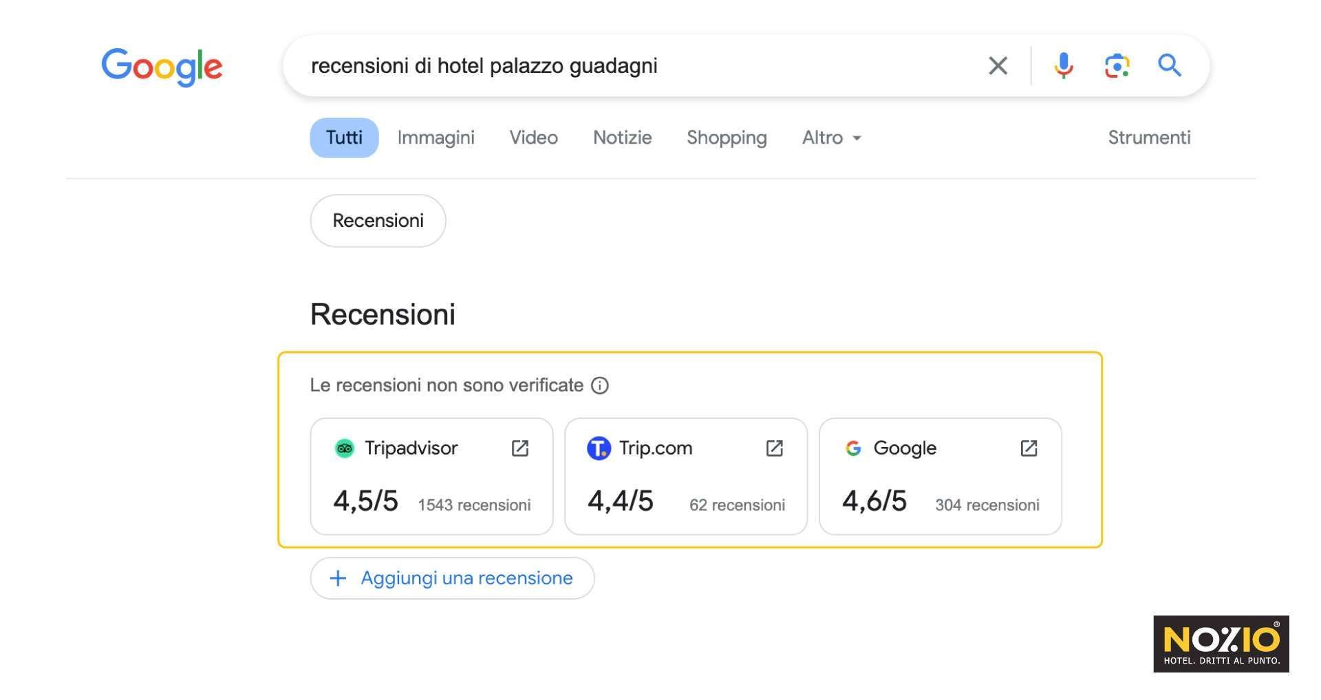Click the Trip.com logo icon
This screenshot has width=1321, height=700.
tap(598, 448)
